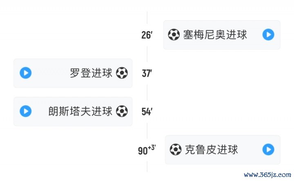This screenshot has width=294, height=181.
Task: Click the 克鲁皮进球 text label
Action: tap(211, 150)
